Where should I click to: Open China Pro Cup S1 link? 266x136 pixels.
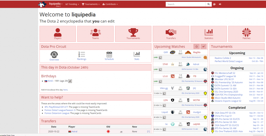[x=223, y=116]
